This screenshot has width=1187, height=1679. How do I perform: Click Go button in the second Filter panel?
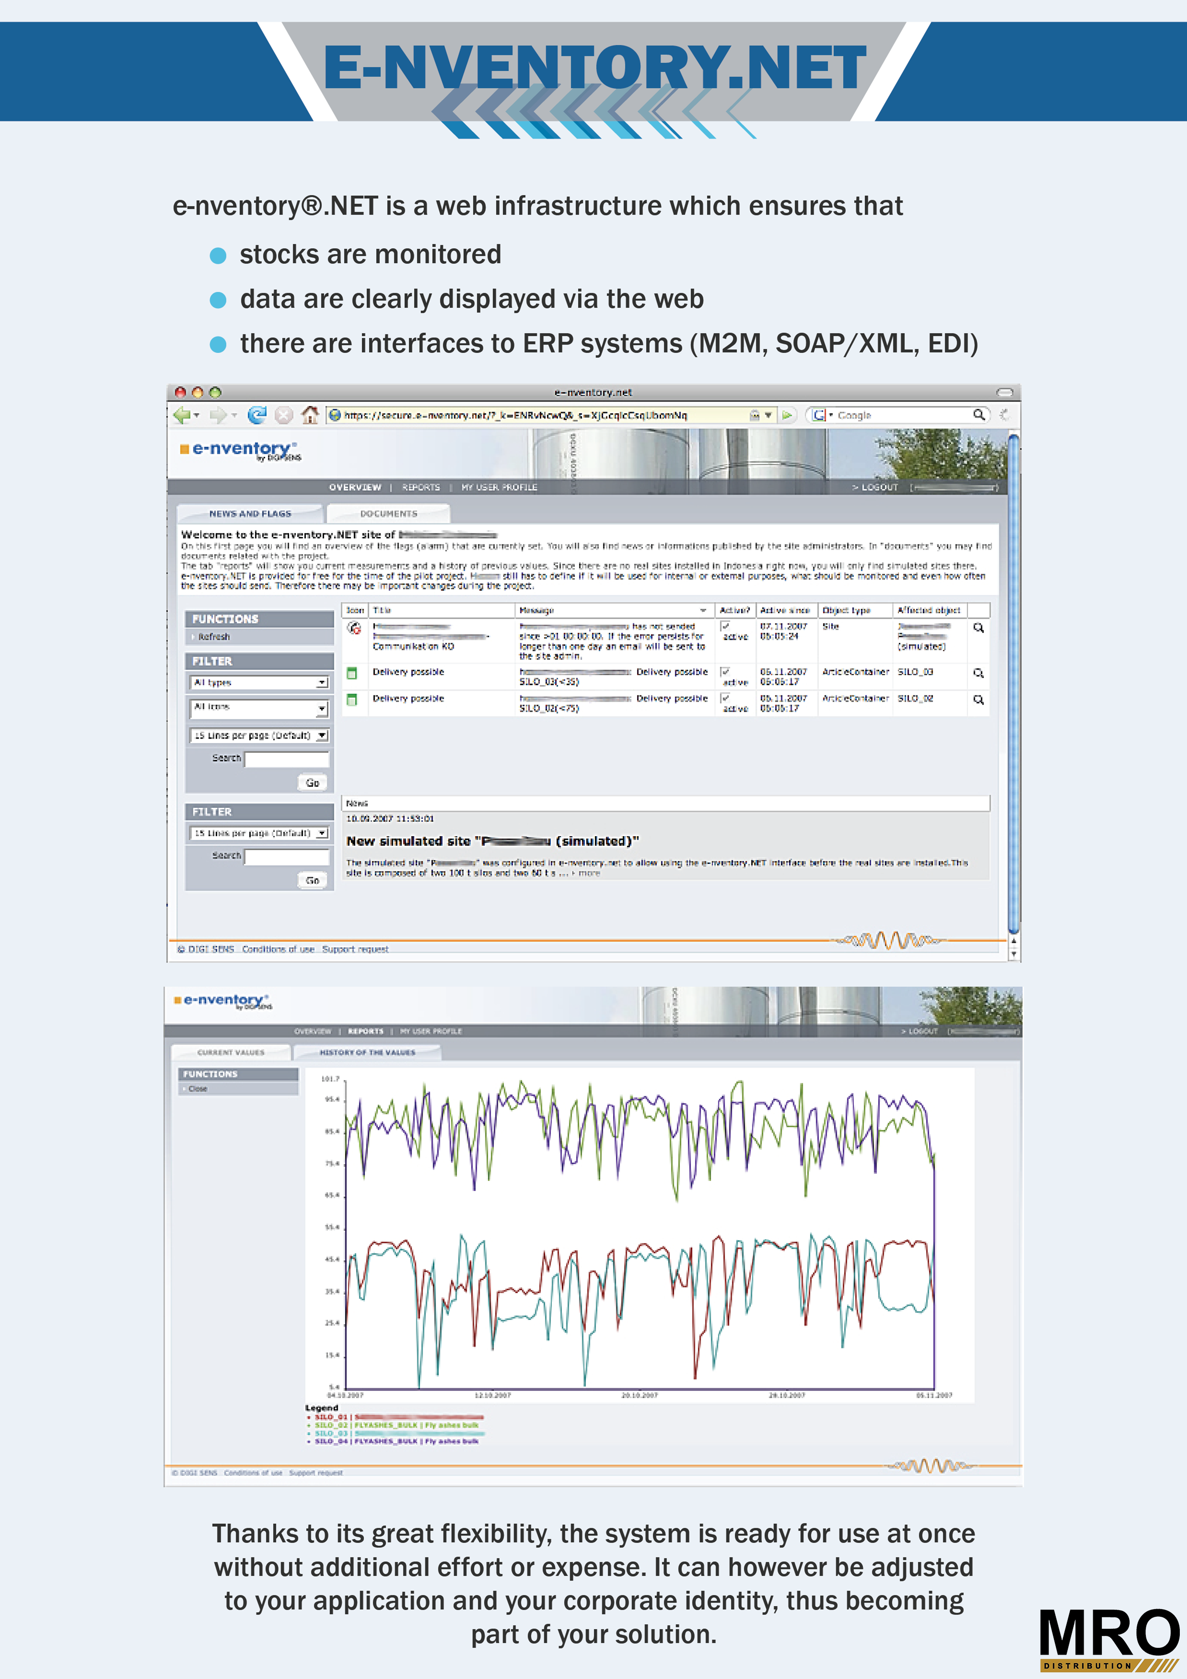[x=312, y=881]
